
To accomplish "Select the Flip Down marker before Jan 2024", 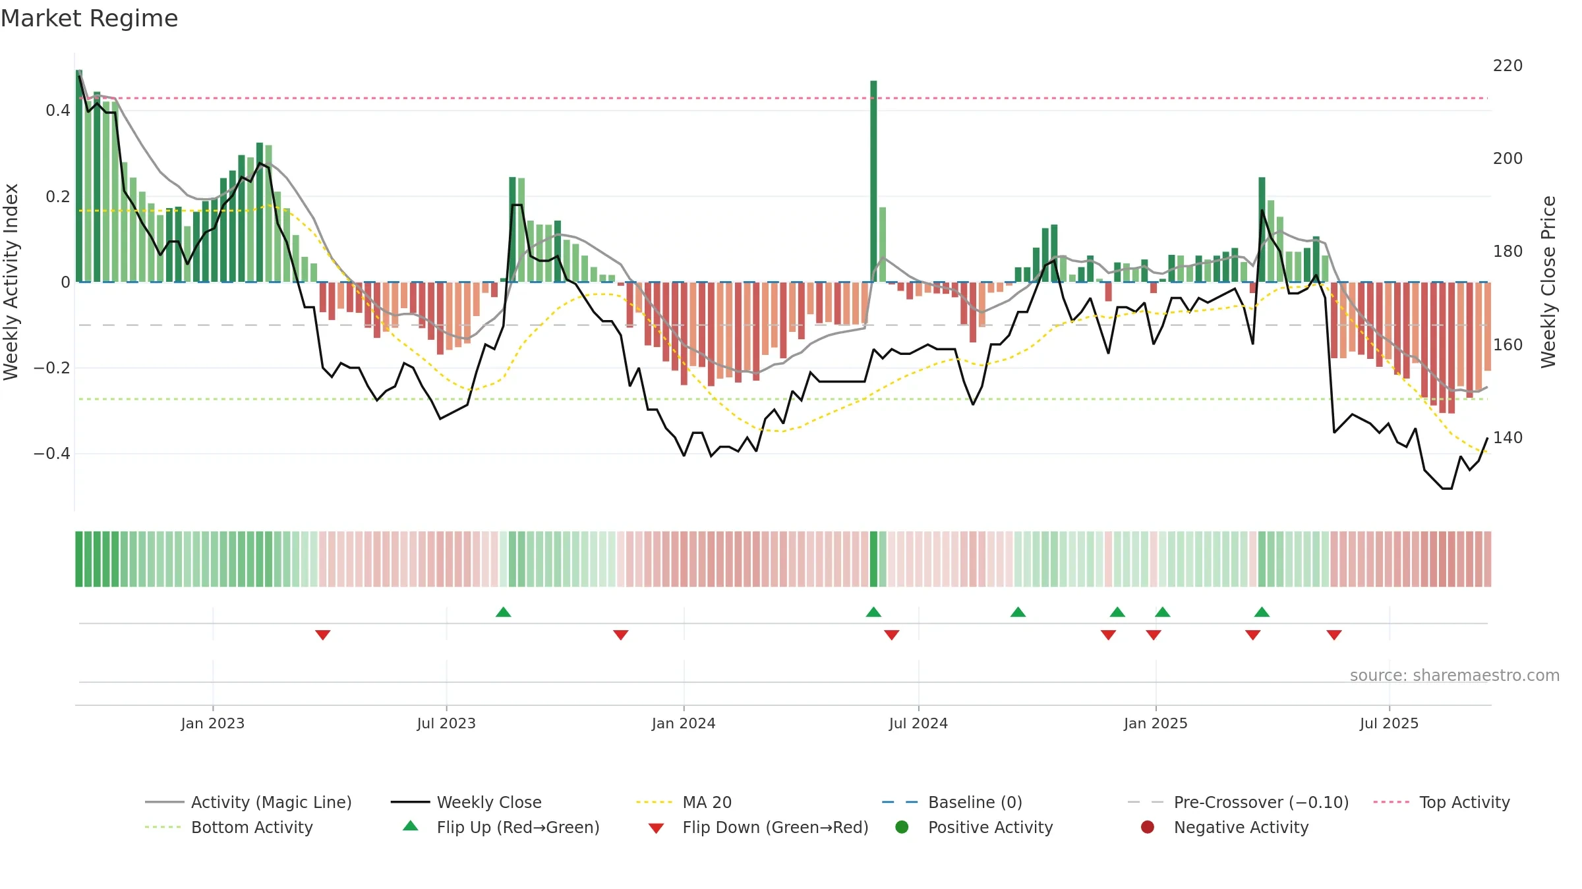I will tap(621, 635).
